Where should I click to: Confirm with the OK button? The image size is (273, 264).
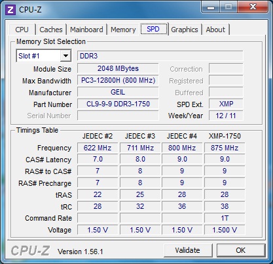click(241, 250)
